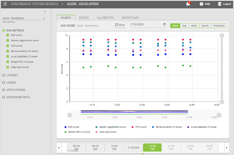
Task: Toggle the User Input score checkbox
Action: tap(8, 67)
